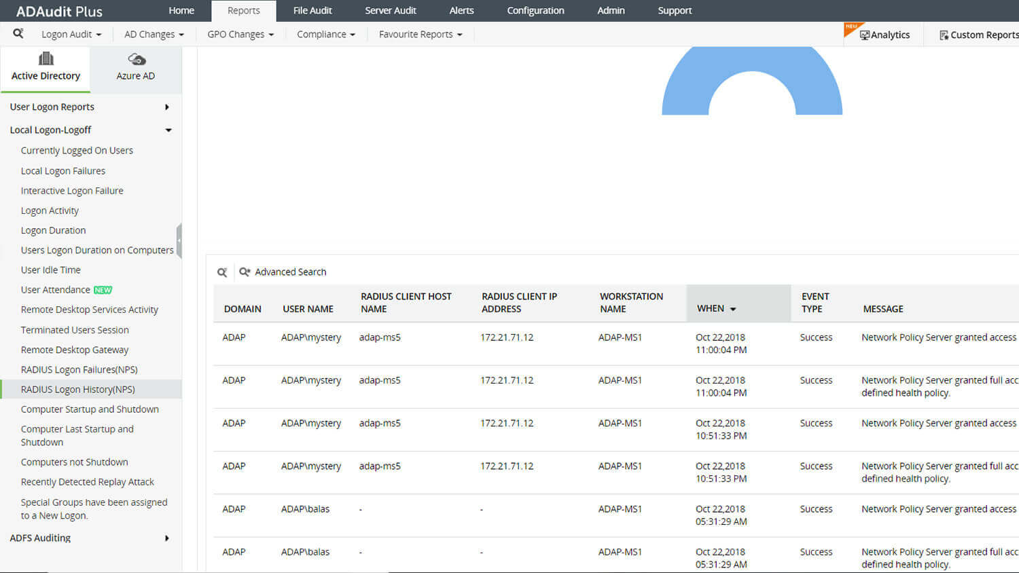Open Interactive Logon Failure report
1019x573 pixels.
72,191
